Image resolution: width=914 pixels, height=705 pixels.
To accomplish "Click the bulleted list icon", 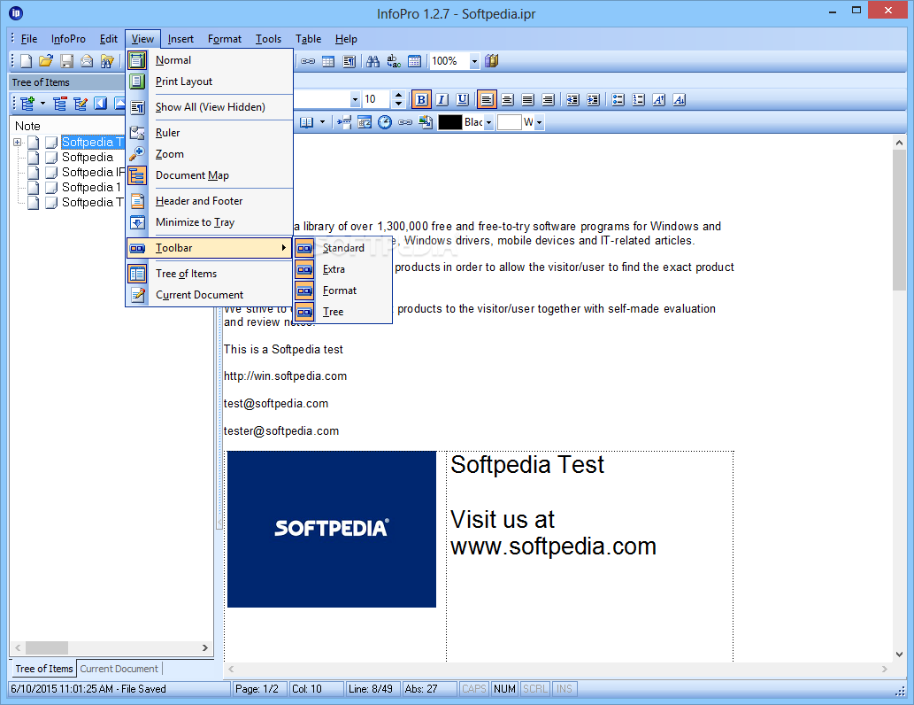I will point(618,100).
